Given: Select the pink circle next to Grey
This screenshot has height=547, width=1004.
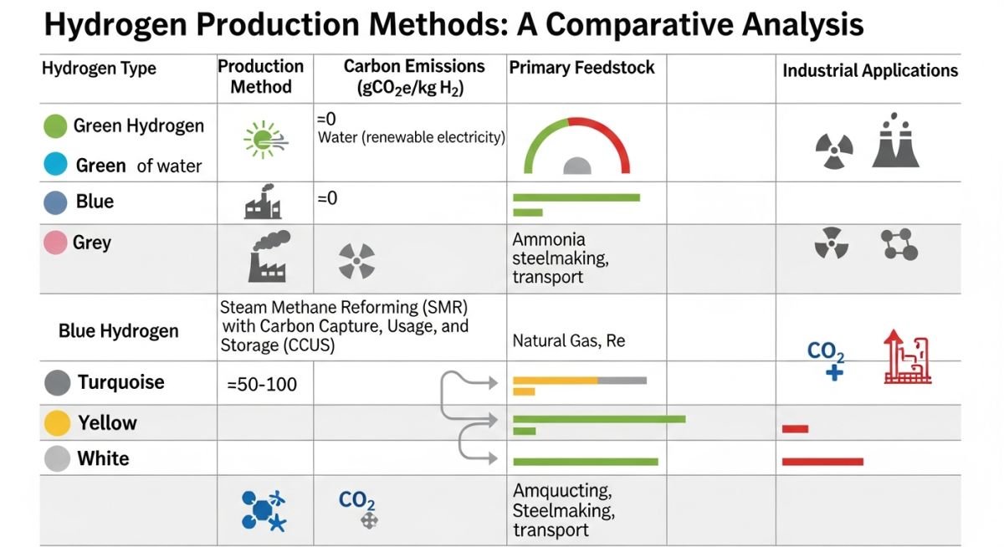Looking at the screenshot, I should click(54, 243).
